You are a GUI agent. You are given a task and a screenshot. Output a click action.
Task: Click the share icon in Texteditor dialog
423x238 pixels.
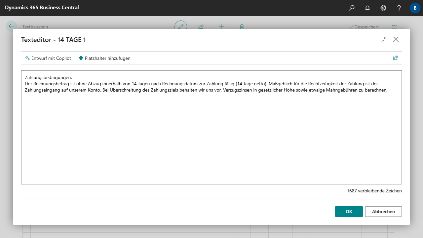[396, 58]
